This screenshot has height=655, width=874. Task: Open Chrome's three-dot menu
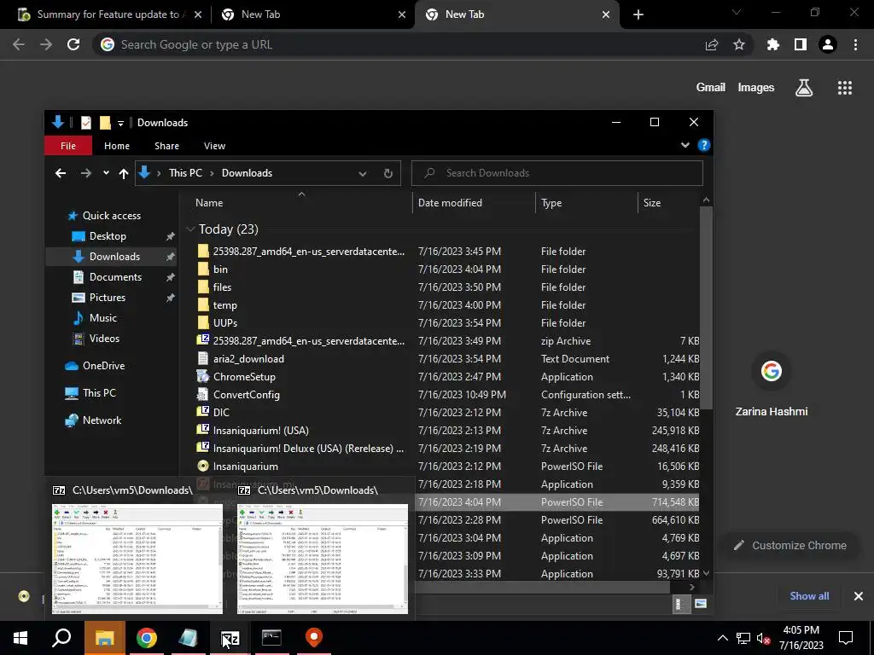(x=855, y=44)
